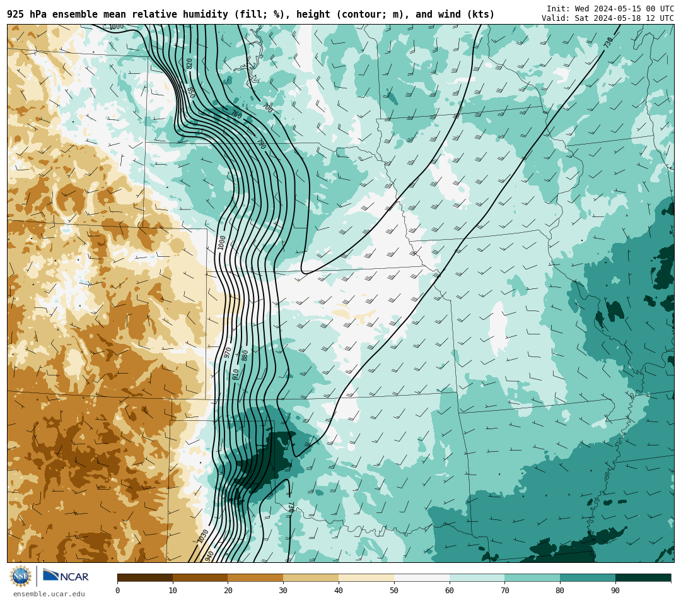Click the colorbar tick label 80
The image size is (681, 602).
(561, 590)
